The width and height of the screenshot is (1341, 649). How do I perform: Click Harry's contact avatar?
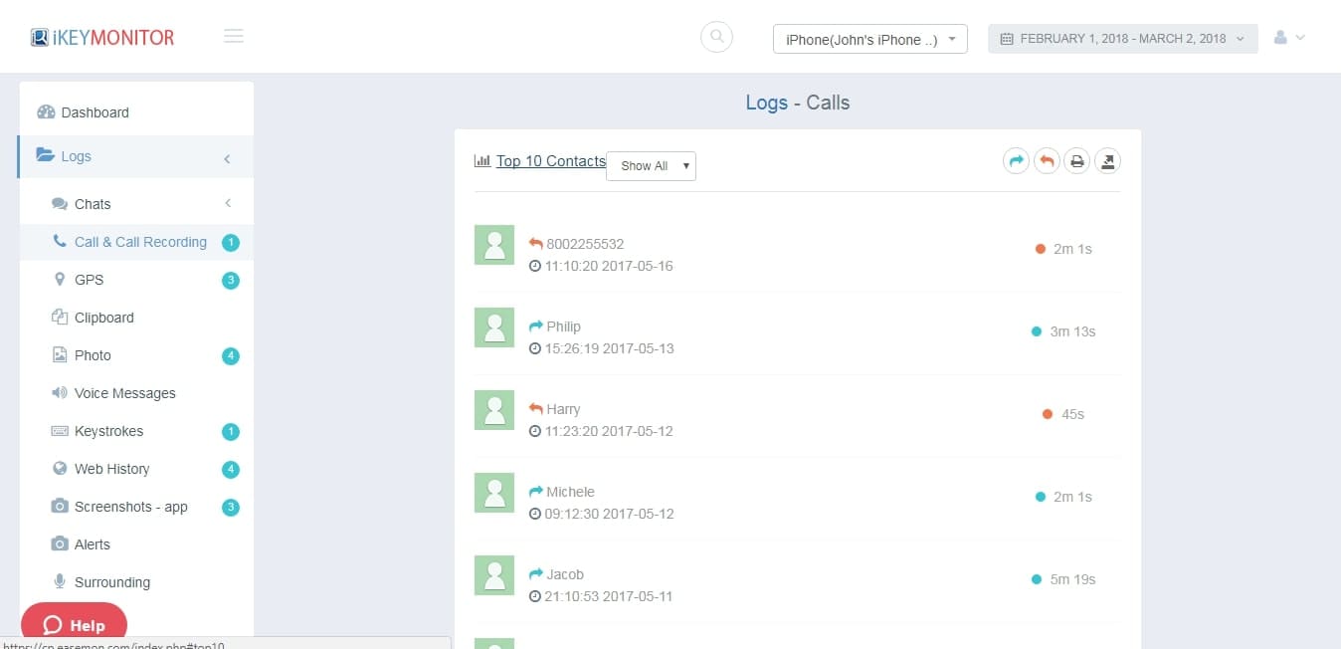coord(494,410)
